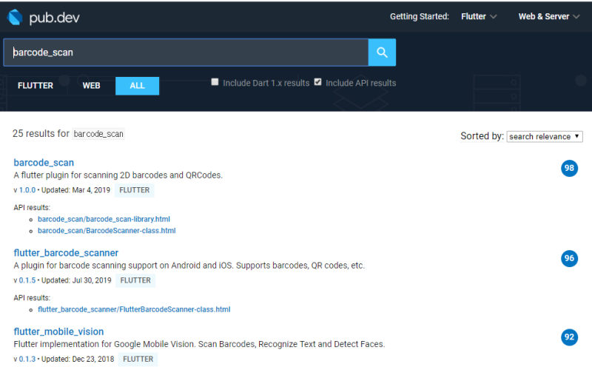Click the 98 score badge for barcode_scan
The image size is (592, 381).
click(x=569, y=168)
